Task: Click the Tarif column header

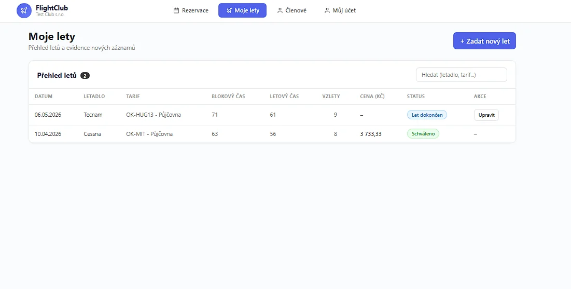Action: [x=133, y=97]
